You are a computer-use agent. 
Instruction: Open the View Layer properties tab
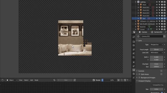[134, 50]
